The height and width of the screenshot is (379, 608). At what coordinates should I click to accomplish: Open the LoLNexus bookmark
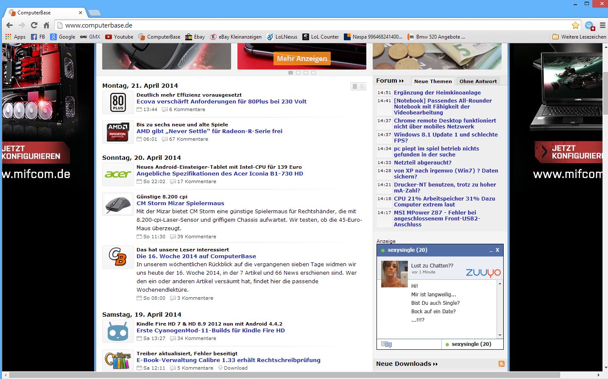pyautogui.click(x=282, y=37)
